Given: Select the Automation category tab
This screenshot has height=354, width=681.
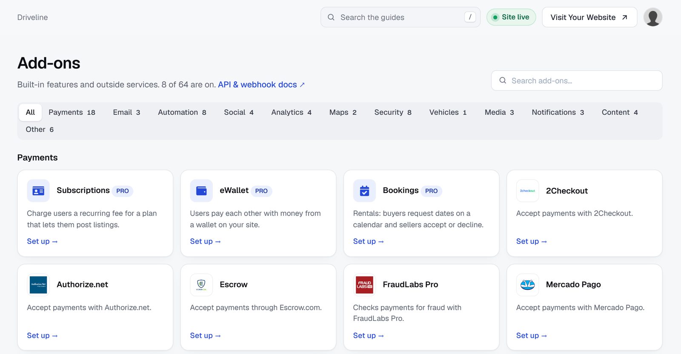Looking at the screenshot, I should click(x=182, y=113).
